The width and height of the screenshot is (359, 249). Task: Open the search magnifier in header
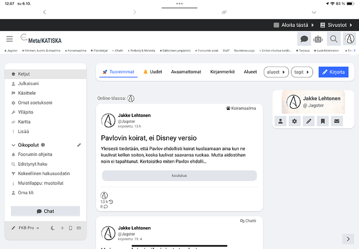pos(334,39)
